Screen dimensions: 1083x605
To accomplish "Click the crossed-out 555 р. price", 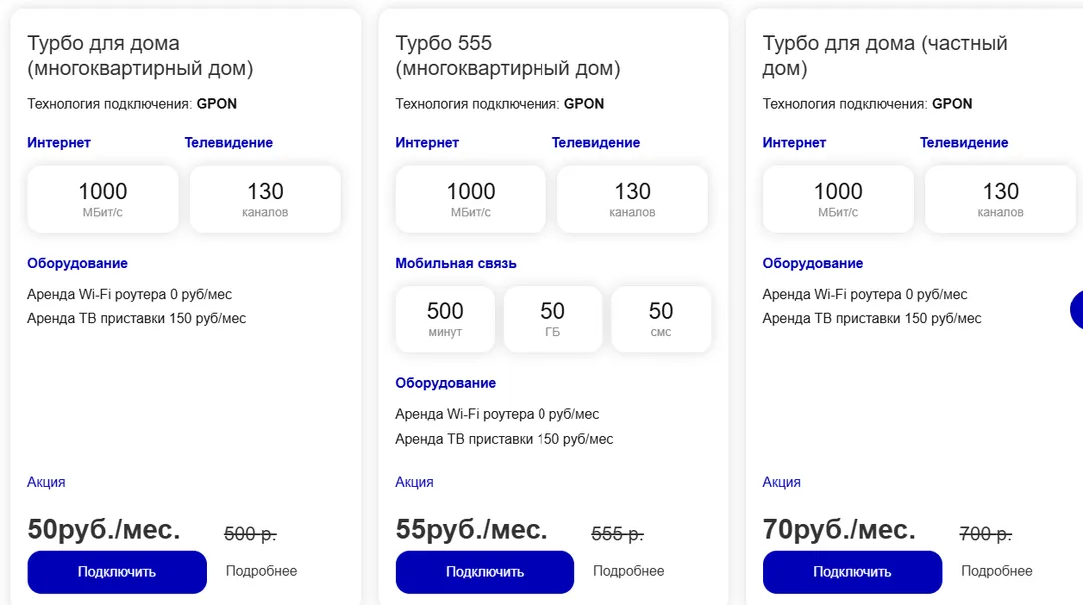I will click(617, 533).
